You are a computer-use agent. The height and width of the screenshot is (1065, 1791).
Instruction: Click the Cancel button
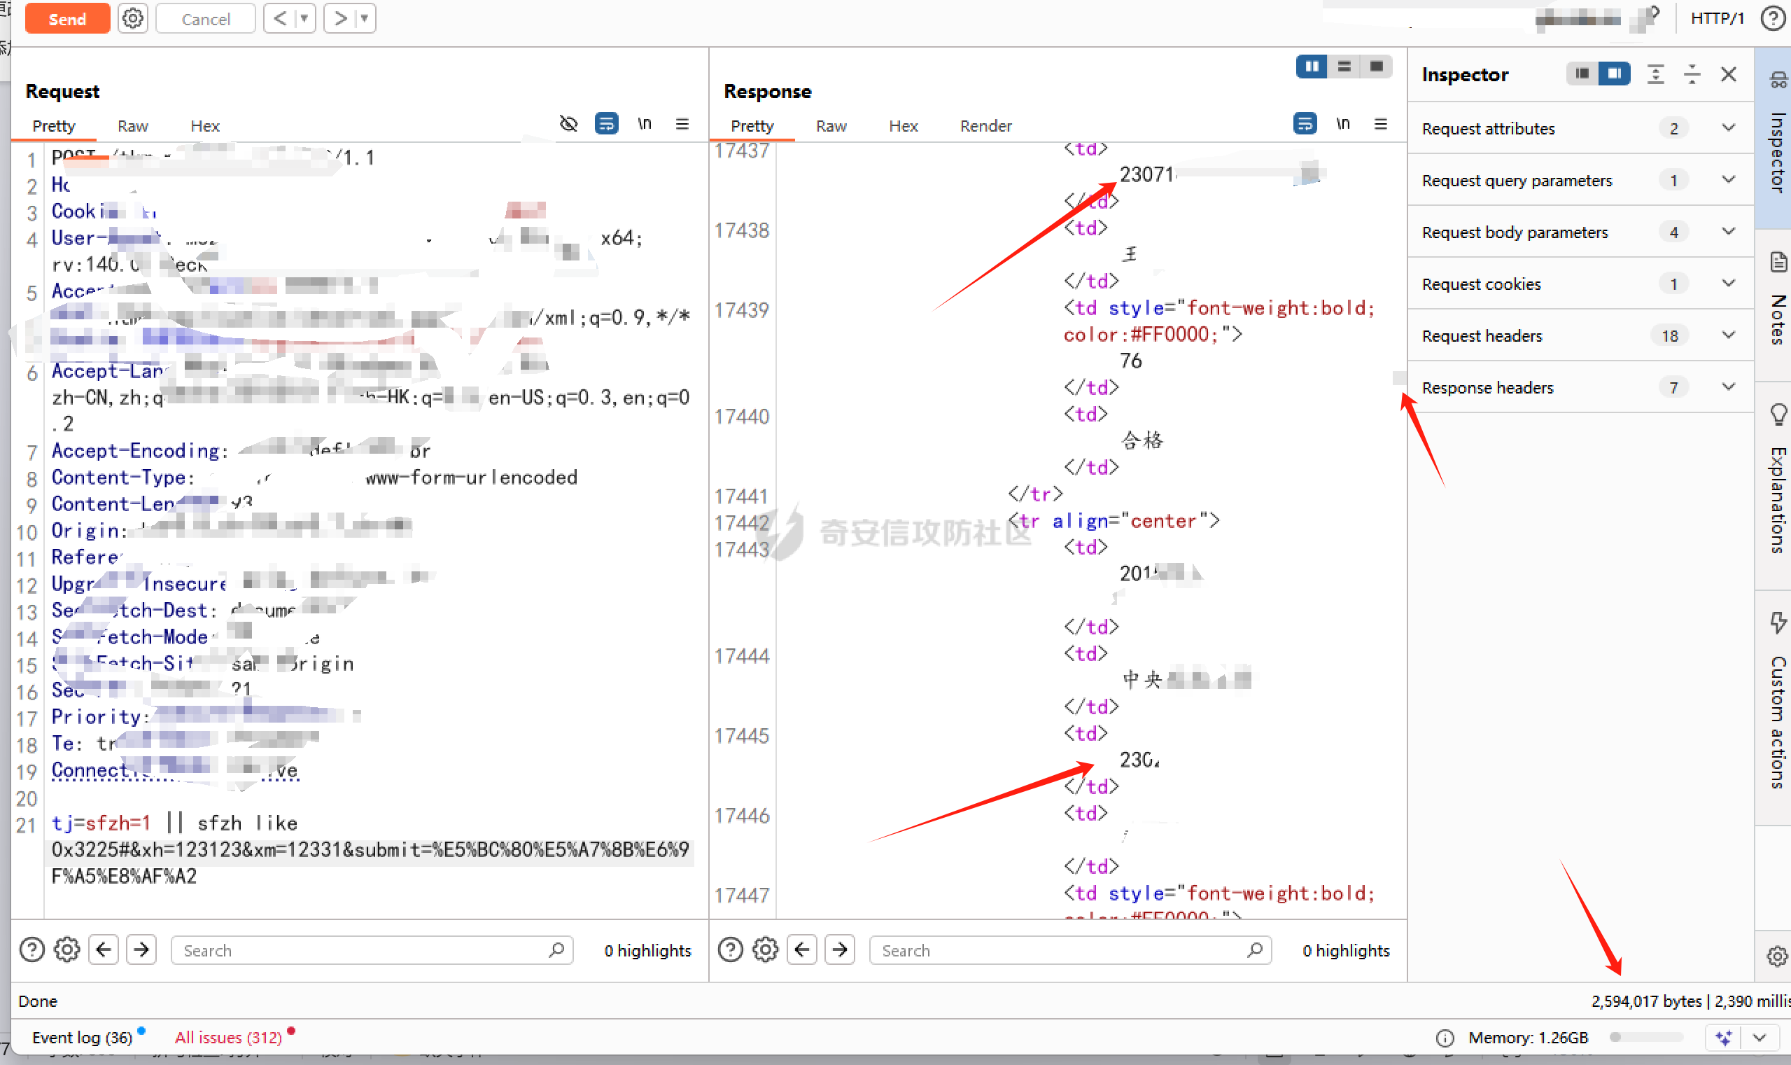(x=205, y=19)
